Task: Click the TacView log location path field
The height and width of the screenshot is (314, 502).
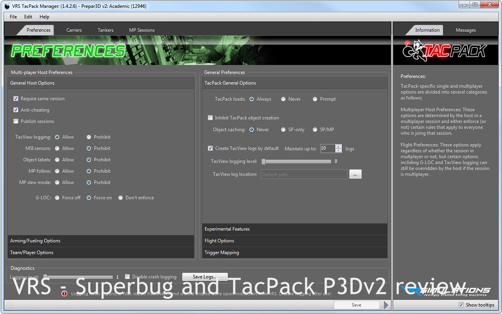Action: coord(304,175)
